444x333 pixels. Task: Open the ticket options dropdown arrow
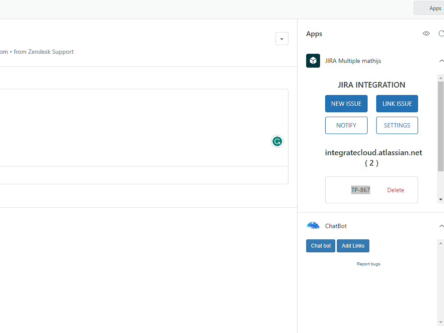click(282, 39)
